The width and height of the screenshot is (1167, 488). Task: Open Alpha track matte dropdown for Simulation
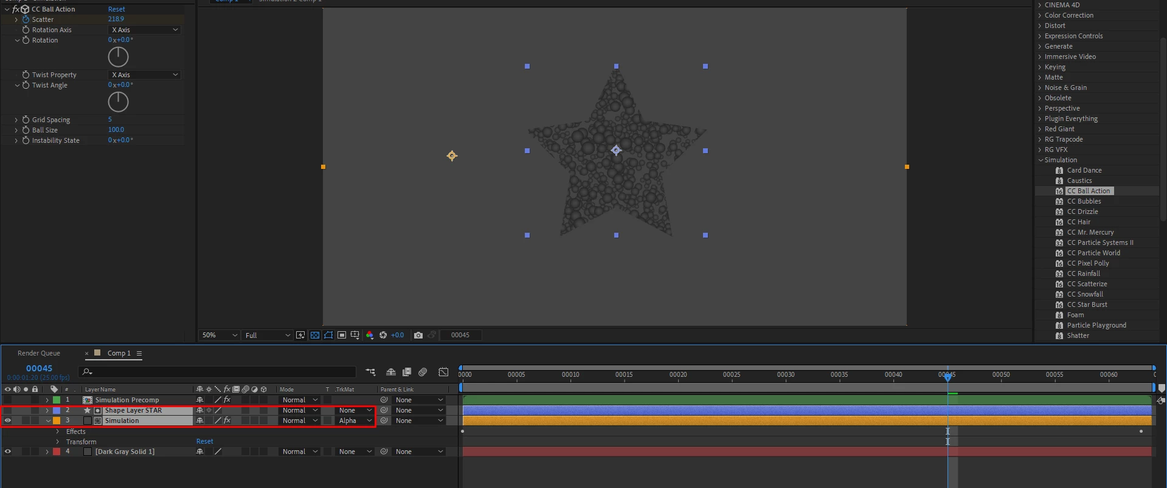coord(355,421)
